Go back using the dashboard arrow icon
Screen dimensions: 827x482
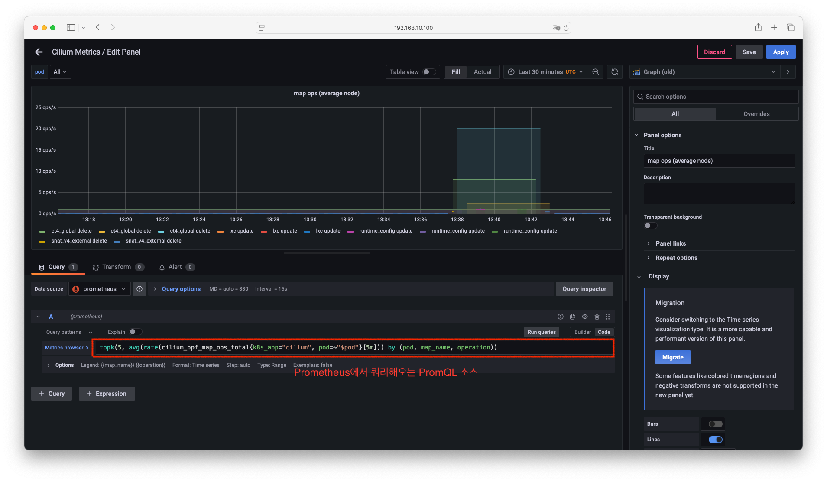click(39, 52)
